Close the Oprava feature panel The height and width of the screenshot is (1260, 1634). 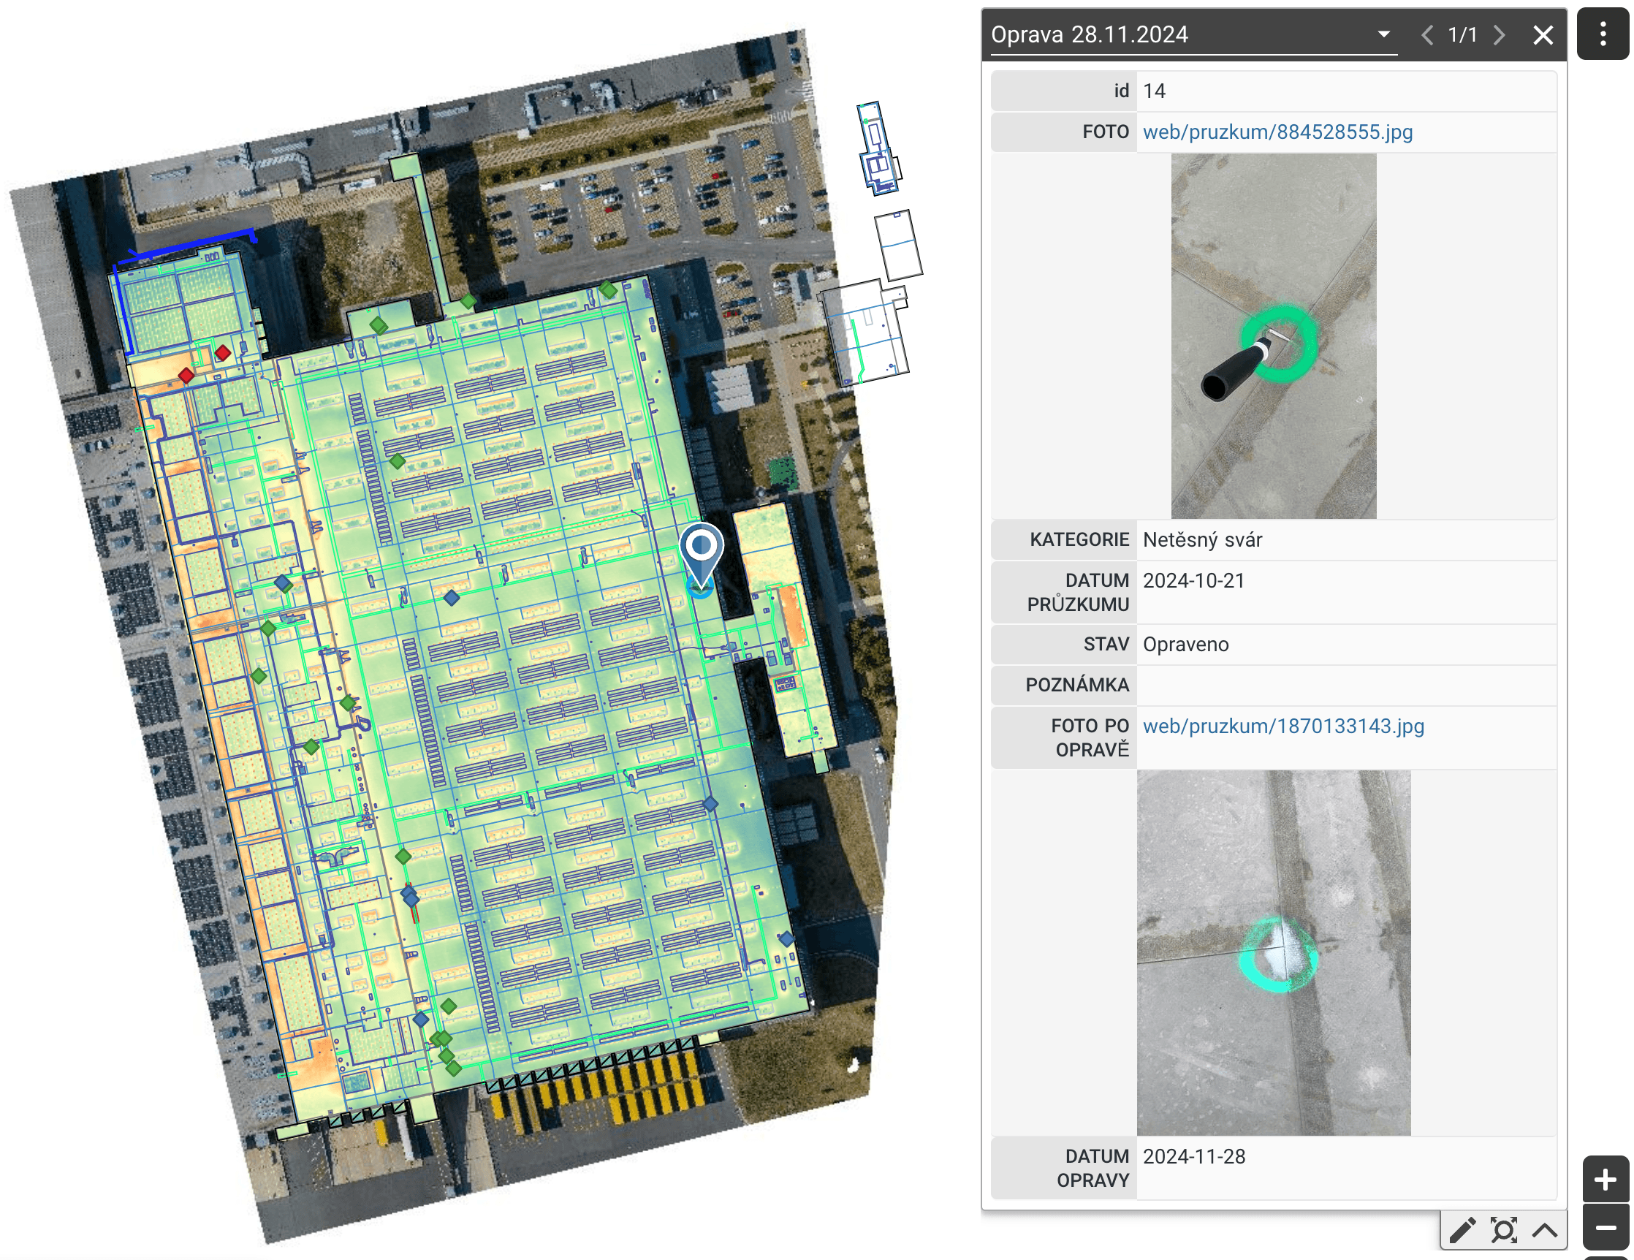(x=1543, y=35)
